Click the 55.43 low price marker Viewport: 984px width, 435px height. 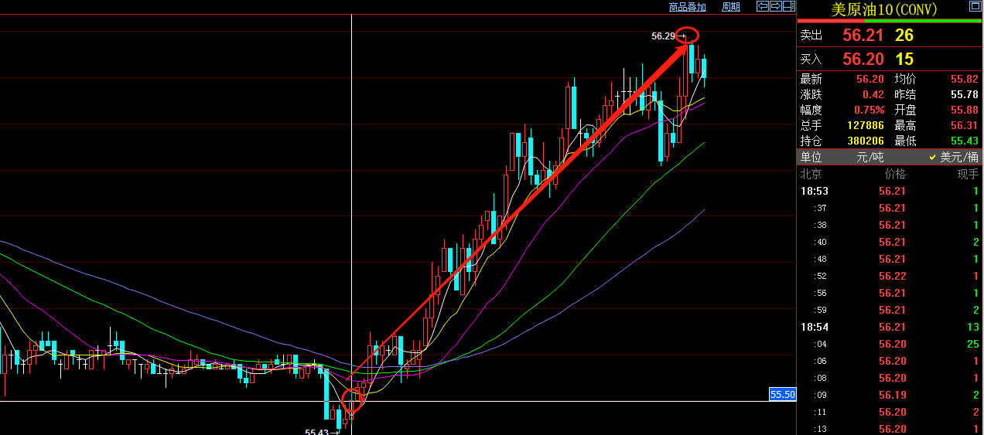coord(317,432)
